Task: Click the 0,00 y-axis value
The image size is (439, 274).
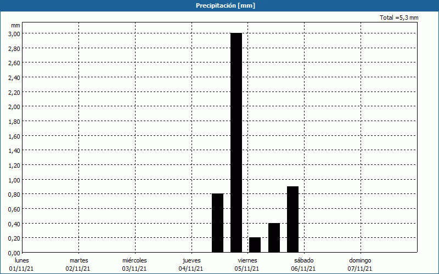Action: click(14, 253)
